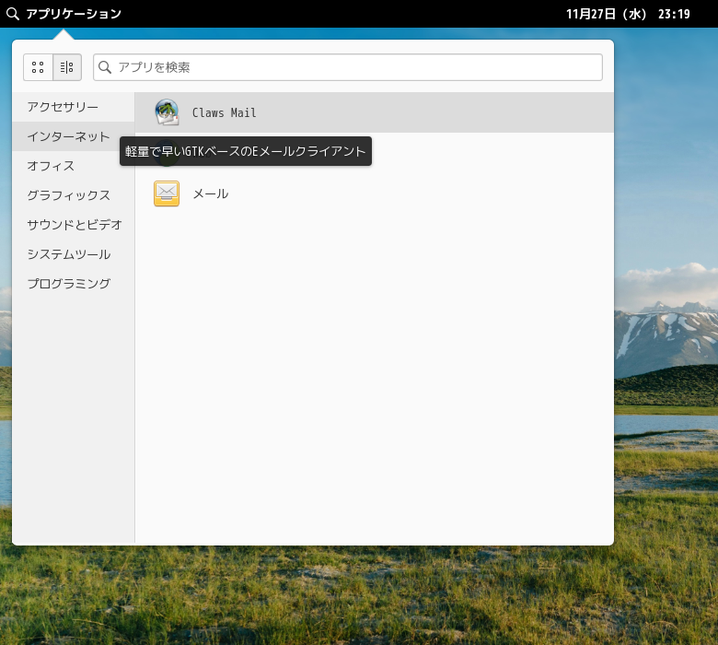The height and width of the screenshot is (645, 718).
Task: Open the グラフィックス category
Action: 68,195
